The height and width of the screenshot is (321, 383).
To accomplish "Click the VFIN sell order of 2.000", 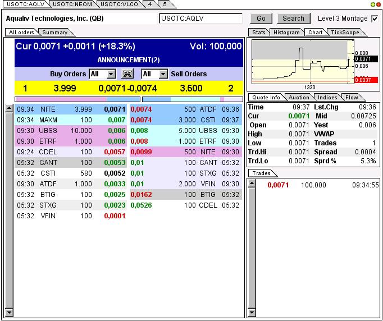I will (x=186, y=184).
